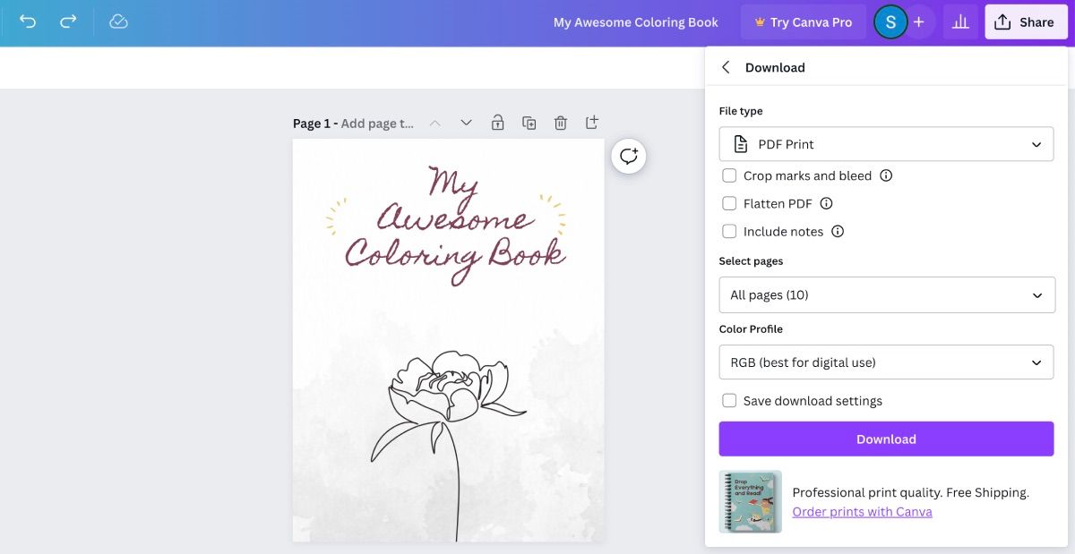This screenshot has height=554, width=1075.
Task: Duplicate Page 1
Action: (x=529, y=122)
